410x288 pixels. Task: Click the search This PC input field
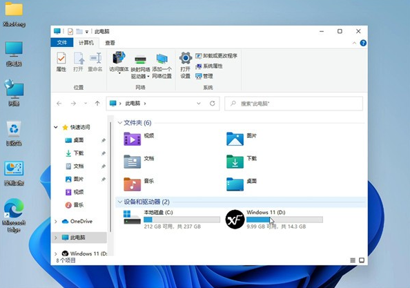tap(293, 104)
